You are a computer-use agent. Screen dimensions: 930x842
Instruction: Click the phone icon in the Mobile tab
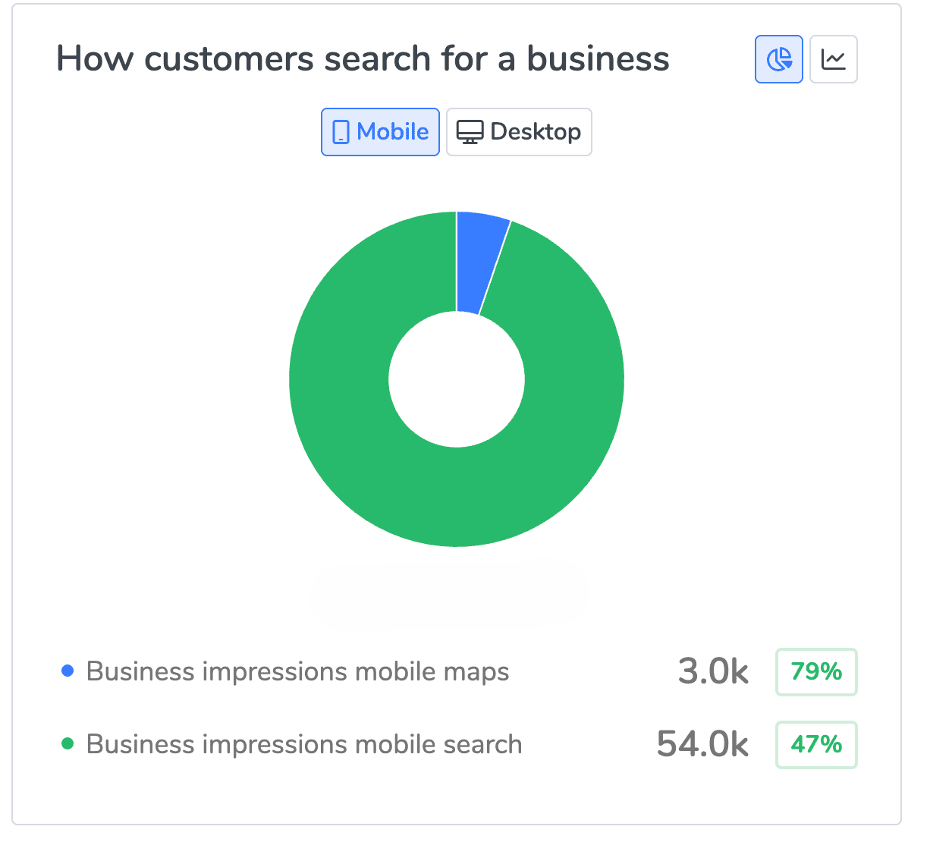(341, 133)
